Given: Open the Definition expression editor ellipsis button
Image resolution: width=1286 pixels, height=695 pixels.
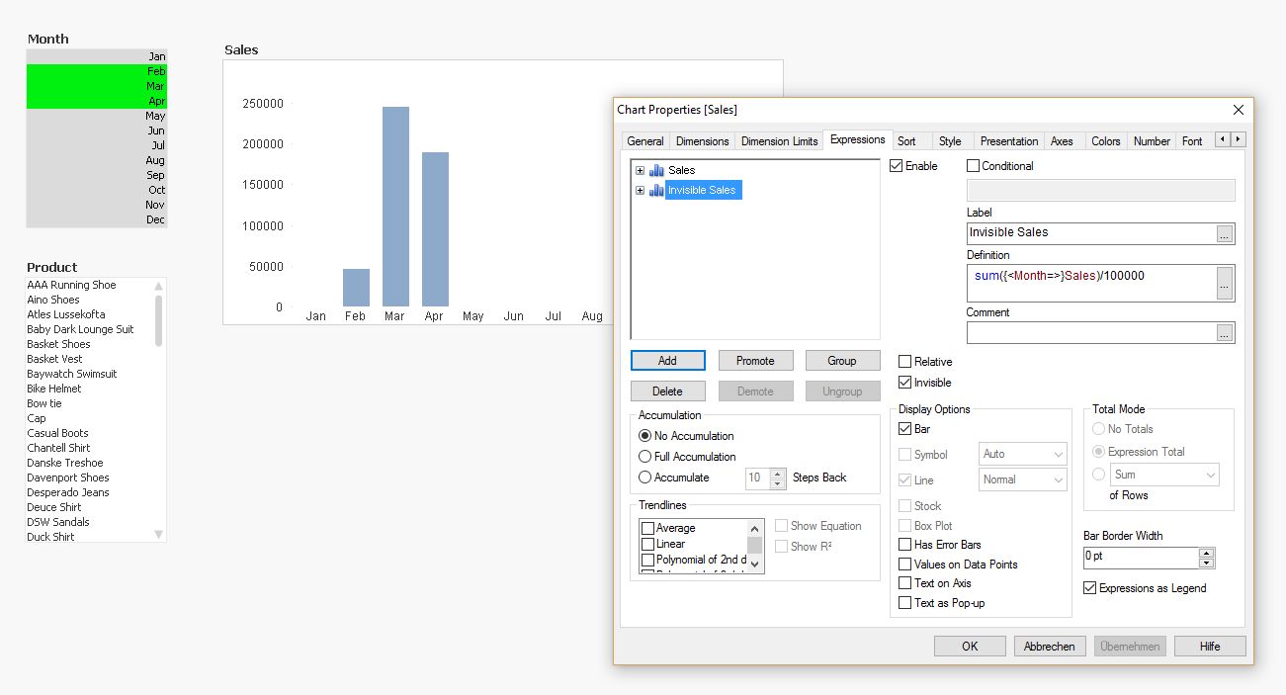Looking at the screenshot, I should click(x=1225, y=283).
